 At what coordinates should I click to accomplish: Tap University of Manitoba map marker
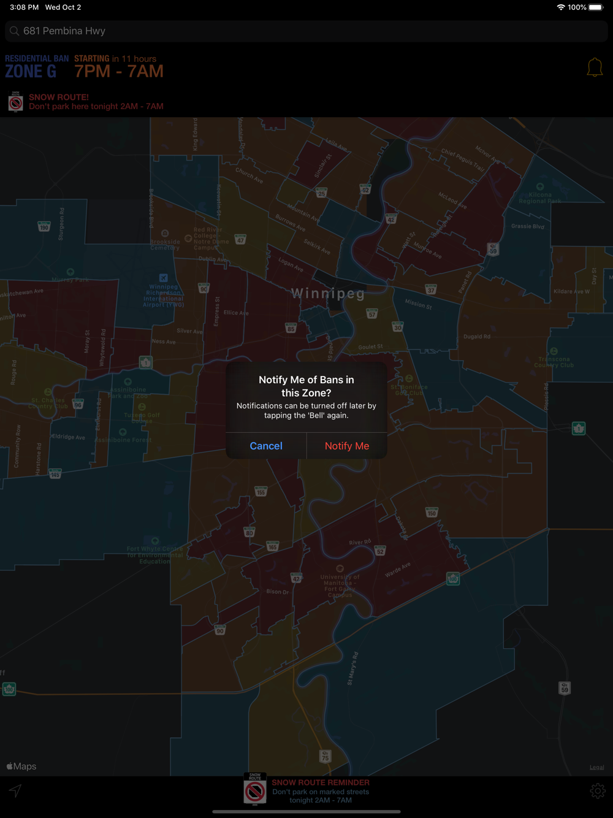coord(340,568)
